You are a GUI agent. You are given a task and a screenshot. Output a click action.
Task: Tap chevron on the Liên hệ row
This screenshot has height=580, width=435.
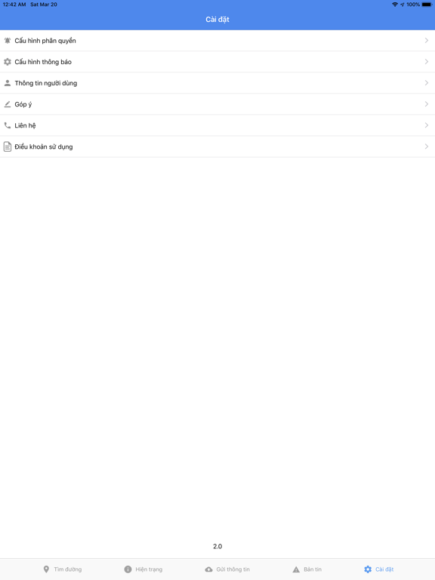[427, 125]
